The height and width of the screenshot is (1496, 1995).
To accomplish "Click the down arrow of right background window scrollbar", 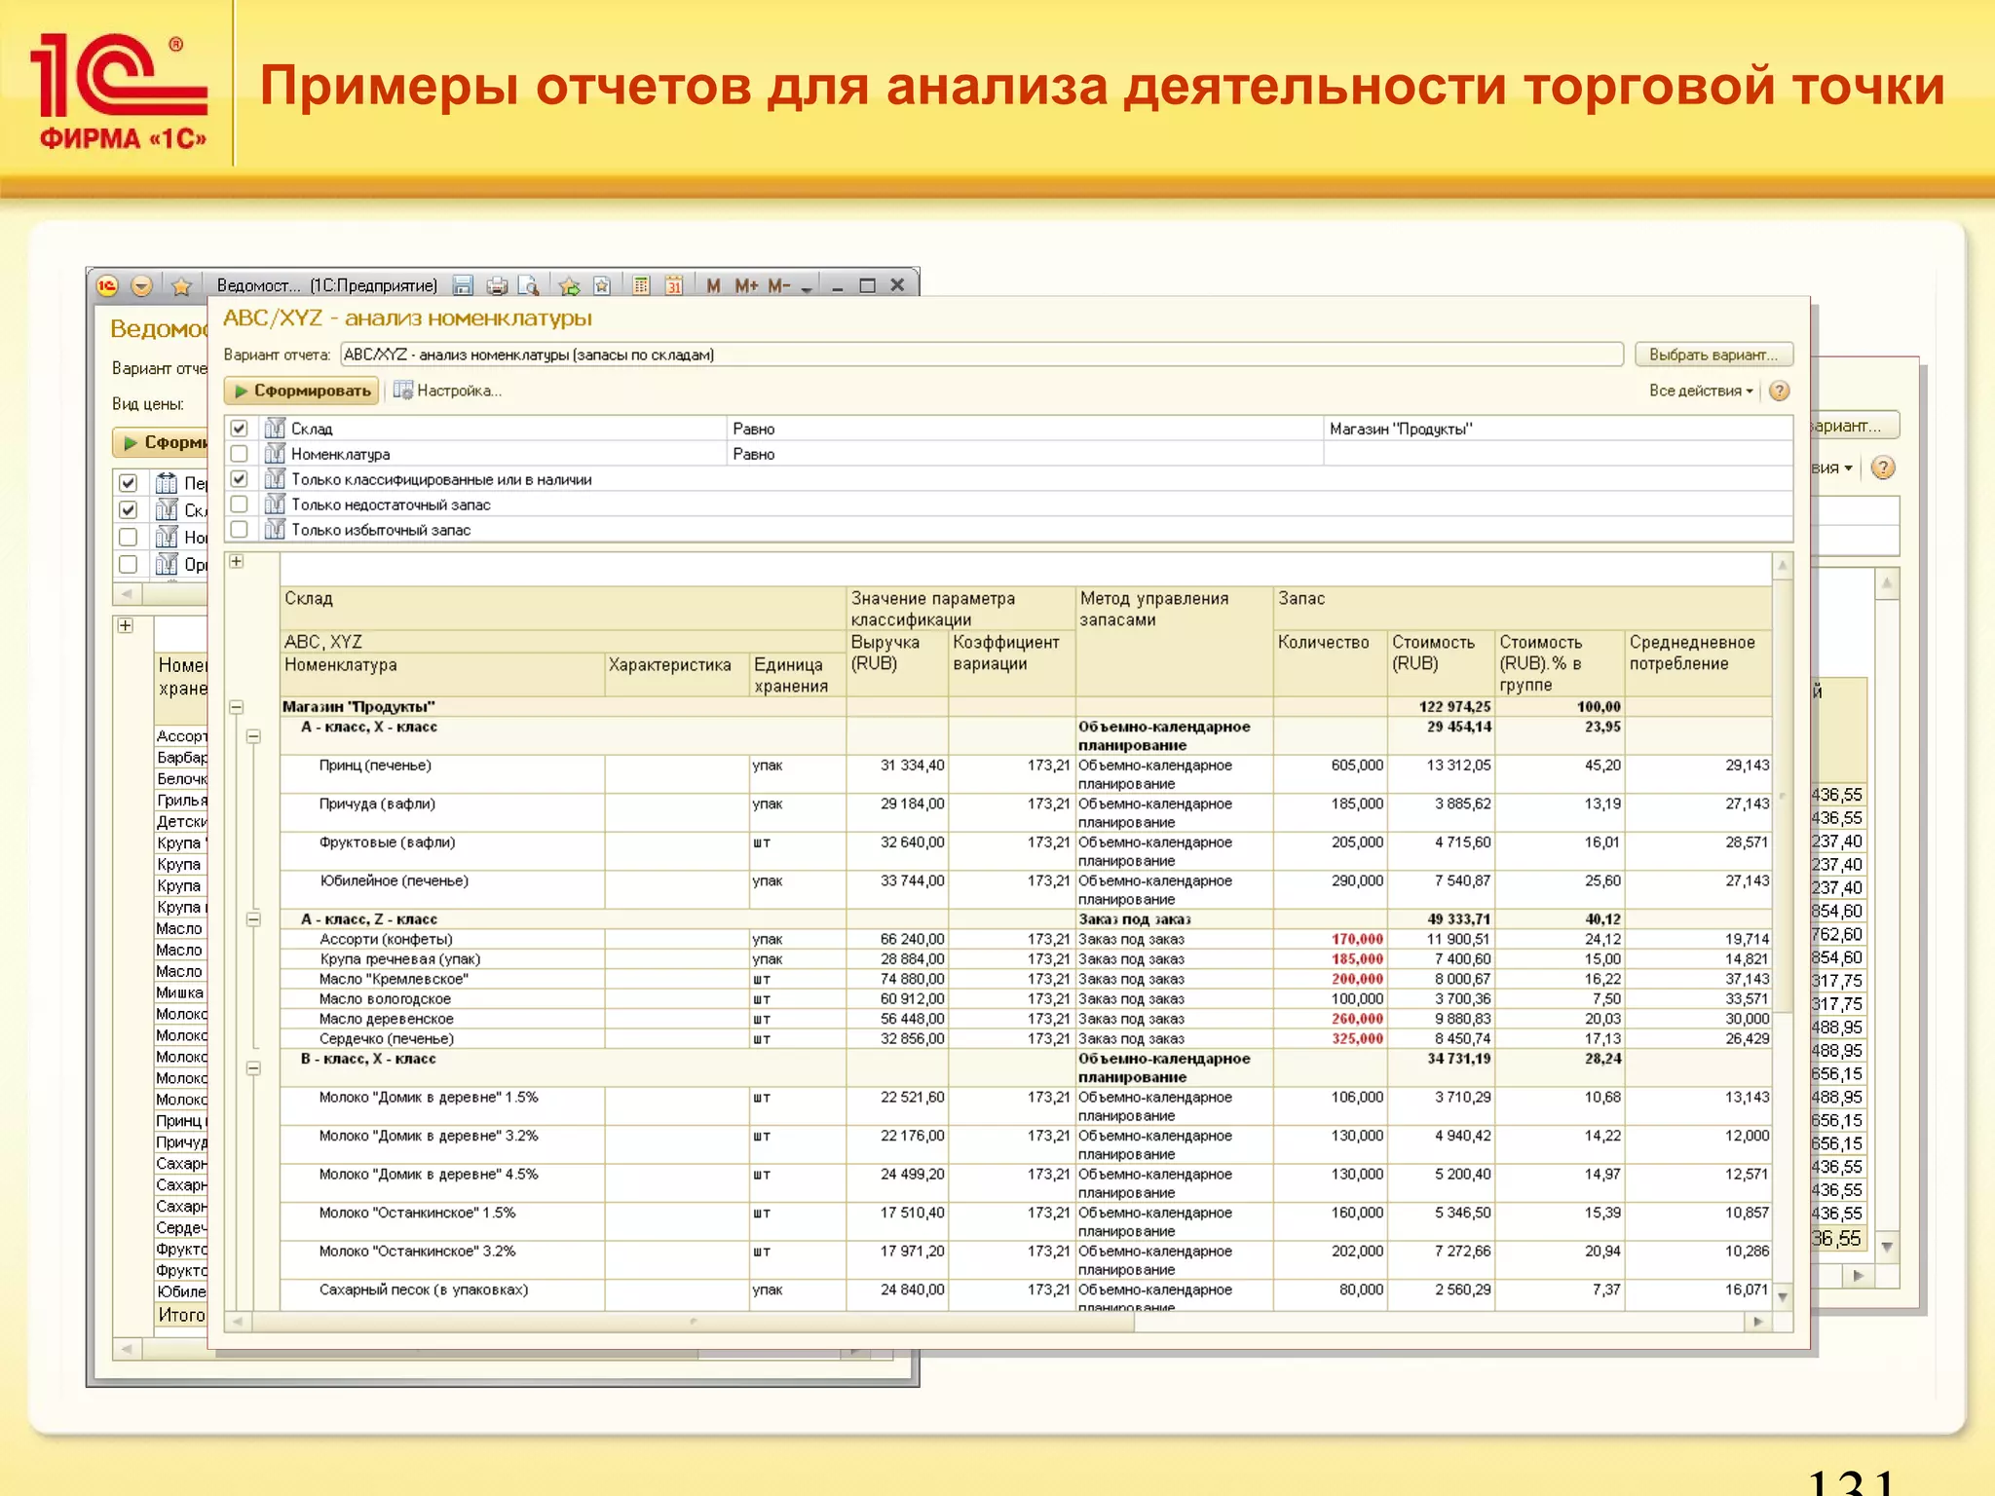I will point(1887,1248).
